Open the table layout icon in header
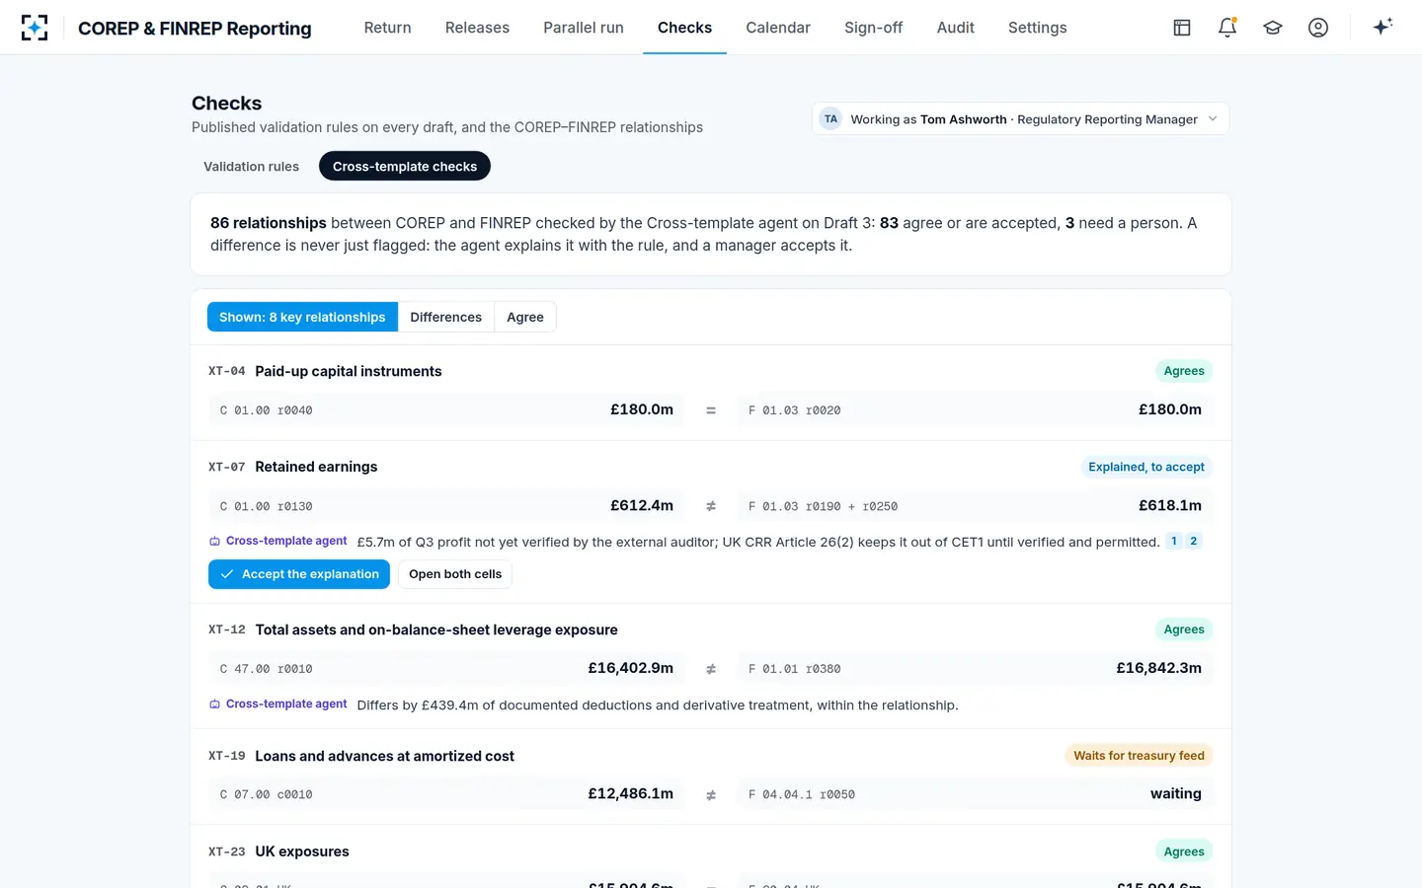 point(1182,28)
